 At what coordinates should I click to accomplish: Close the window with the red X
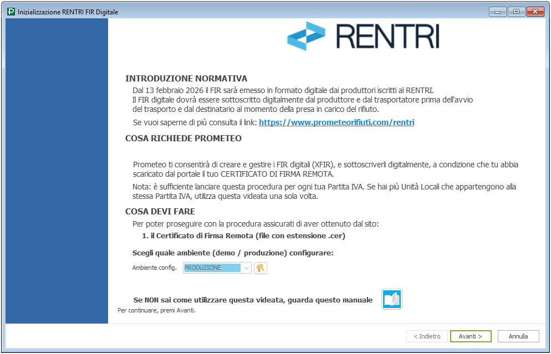(x=534, y=12)
